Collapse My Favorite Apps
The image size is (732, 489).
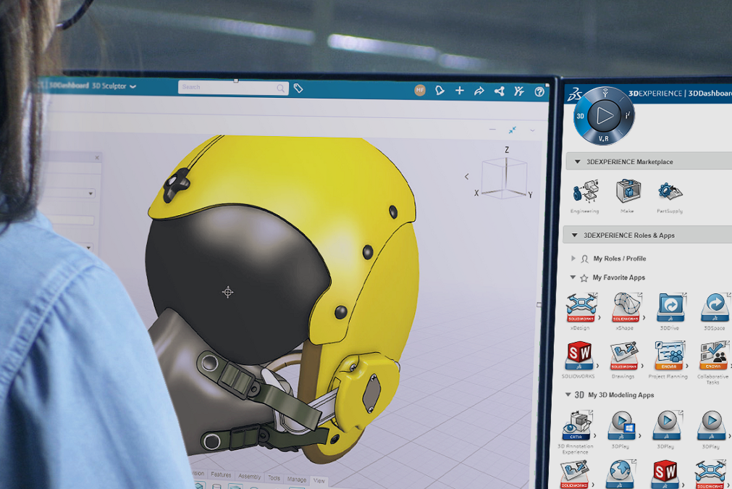tap(573, 277)
